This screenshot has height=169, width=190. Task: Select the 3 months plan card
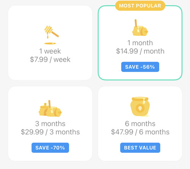coord(50,124)
